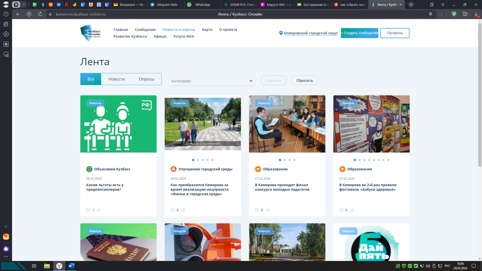Open the Главная menu item
This screenshot has width=482, height=271.
pos(121,30)
